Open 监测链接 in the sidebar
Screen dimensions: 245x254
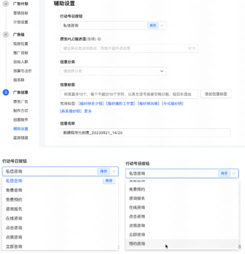coord(21,138)
